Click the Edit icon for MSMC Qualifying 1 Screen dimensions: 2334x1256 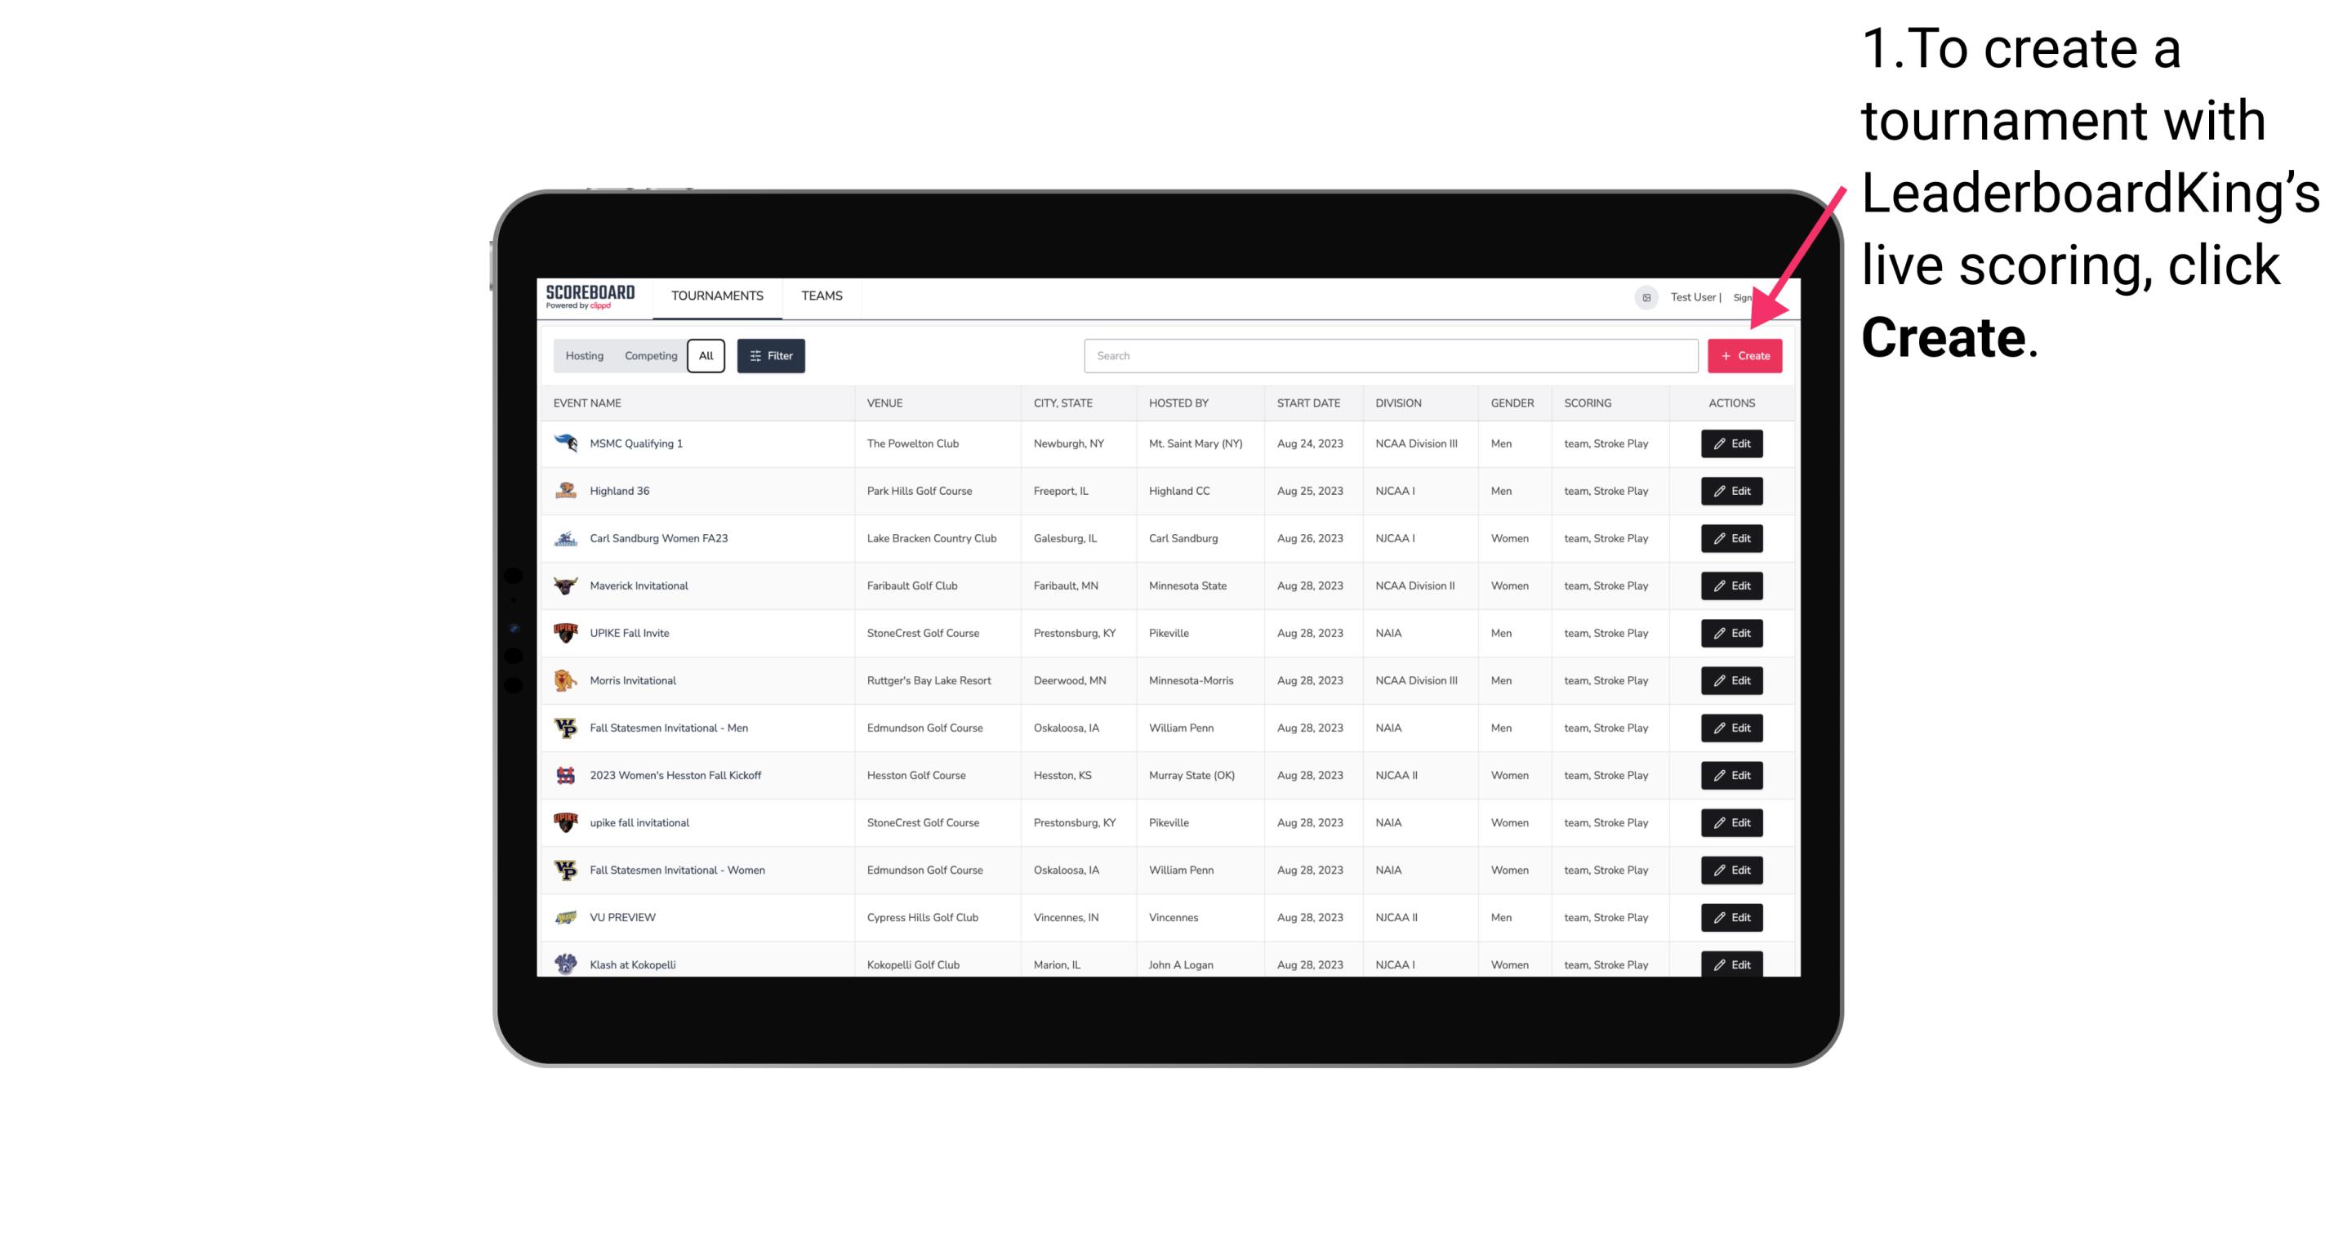1730,443
